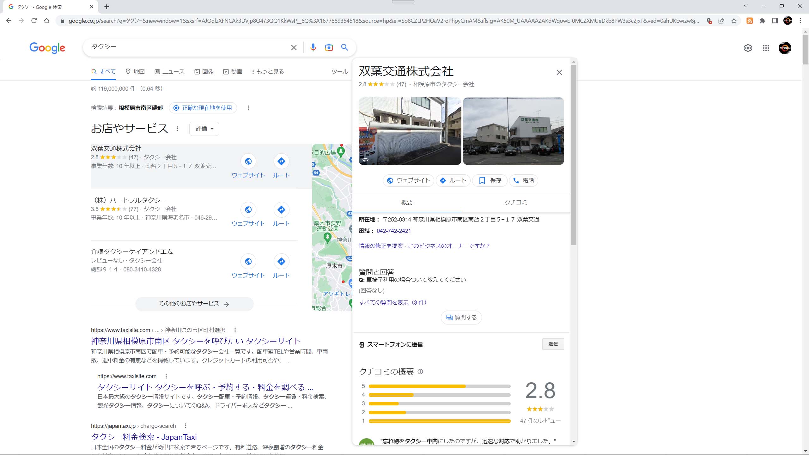Reload the page
This screenshot has width=809, height=455.
click(34, 21)
